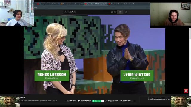This screenshot has width=191, height=107.
Task: Close the 'Minecraft Live 2022' tab
Action: [106, 4]
